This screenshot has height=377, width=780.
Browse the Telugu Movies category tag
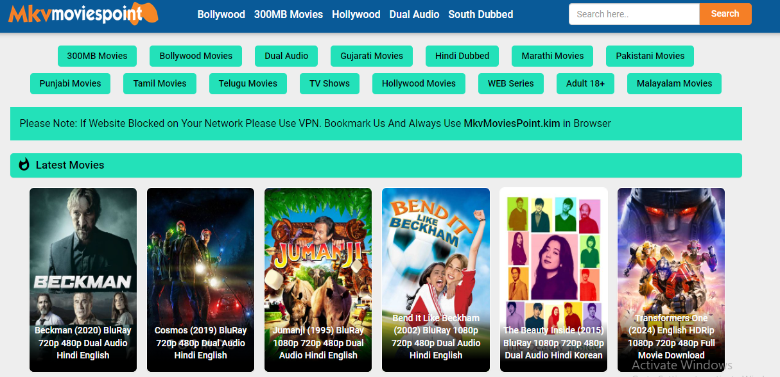pos(248,83)
